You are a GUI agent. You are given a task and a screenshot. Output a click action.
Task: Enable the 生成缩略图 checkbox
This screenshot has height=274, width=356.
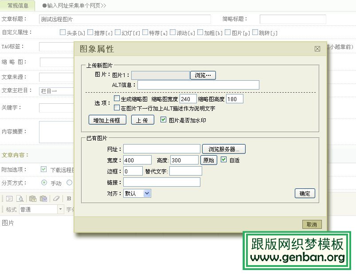click(x=117, y=99)
